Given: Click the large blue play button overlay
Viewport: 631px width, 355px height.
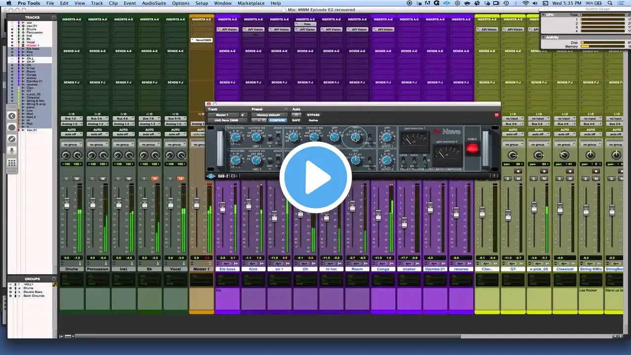Looking at the screenshot, I should [x=315, y=178].
